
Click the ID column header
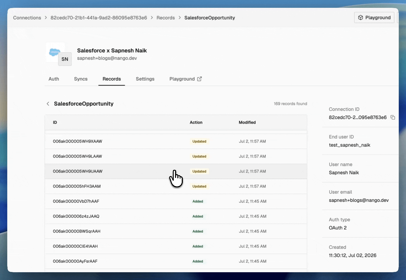[55, 122]
